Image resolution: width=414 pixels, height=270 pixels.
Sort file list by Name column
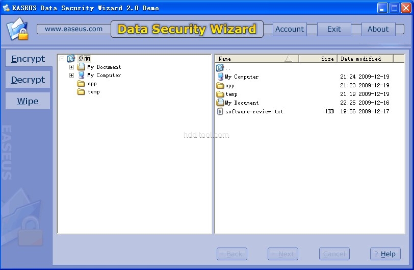[257, 59]
